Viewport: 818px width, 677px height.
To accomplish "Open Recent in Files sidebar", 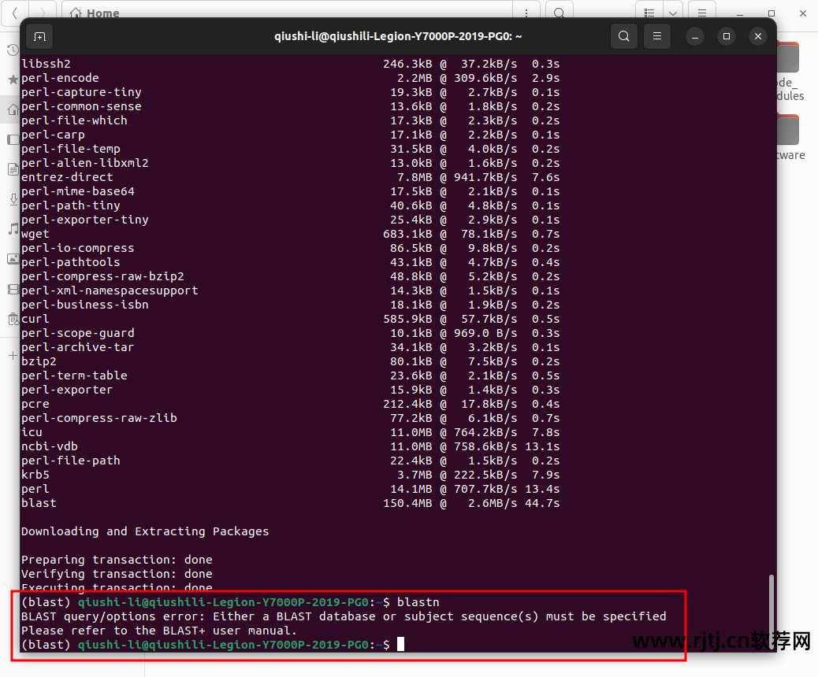I will (x=13, y=50).
